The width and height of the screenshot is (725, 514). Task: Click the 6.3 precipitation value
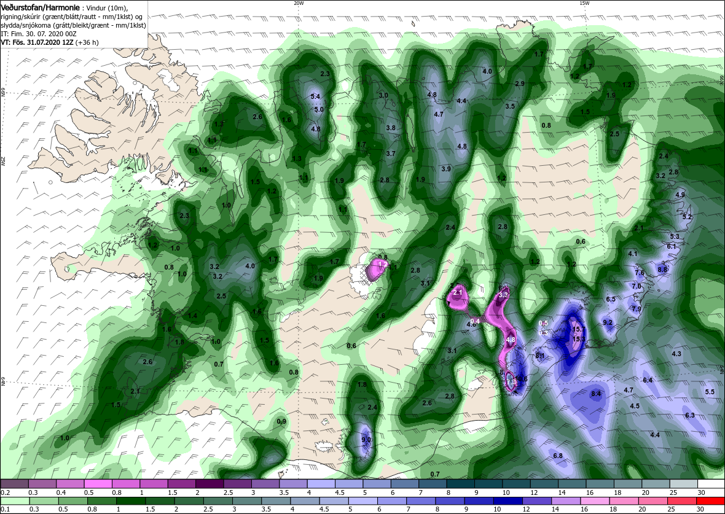tap(690, 415)
